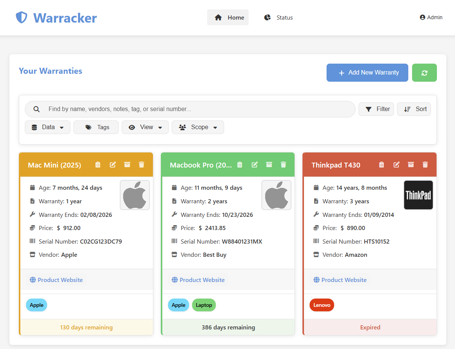Click the Apple tag on Macbook Pro card

[179, 305]
